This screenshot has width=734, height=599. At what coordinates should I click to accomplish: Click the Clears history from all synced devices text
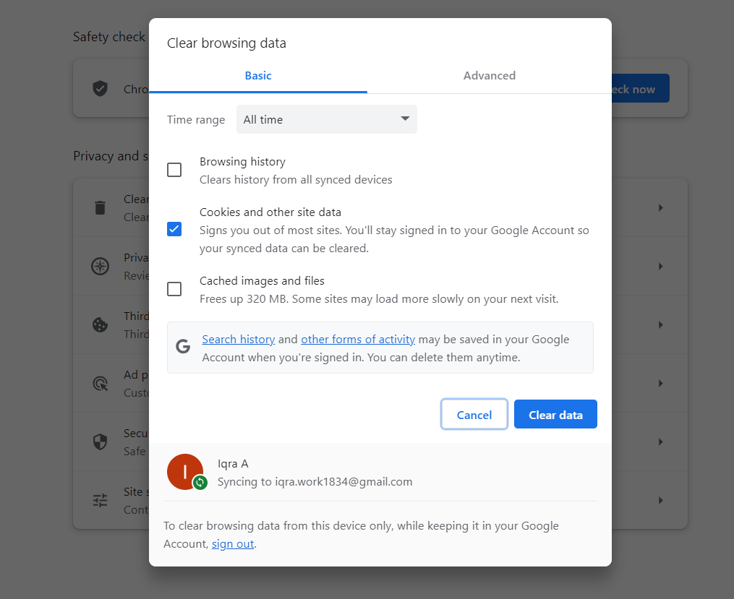coord(296,180)
